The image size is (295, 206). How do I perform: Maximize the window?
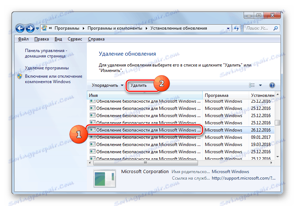click(259, 16)
